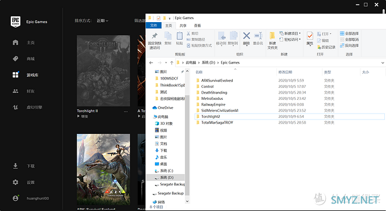Open Torchlight II more options ellipsis
This screenshot has width=386, height=211.
126,111
